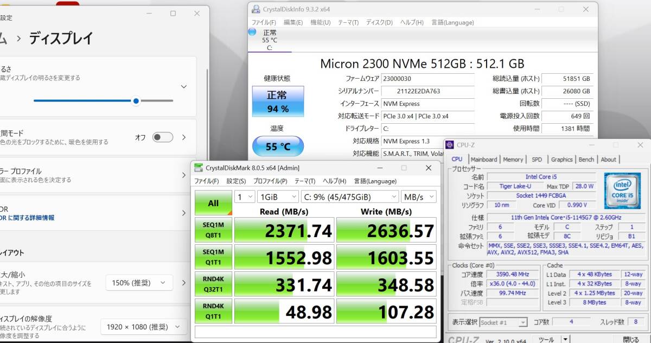
Task: Click the 正常 94 % health status button
Action: pos(278,101)
